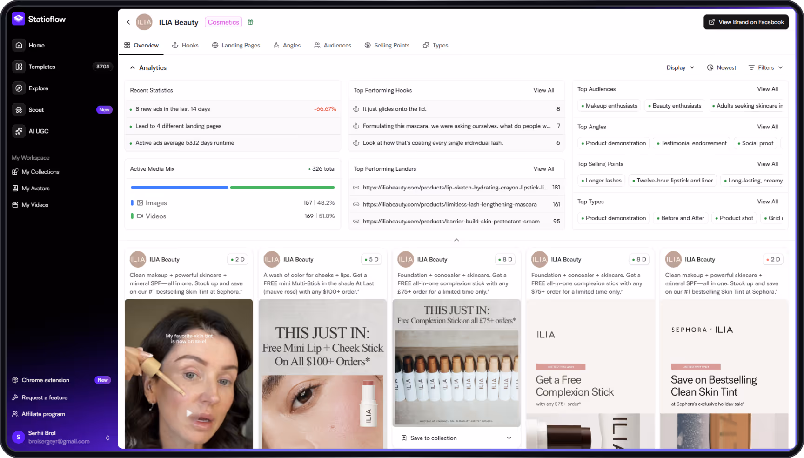The width and height of the screenshot is (804, 458).
Task: Collapse the Analytics section
Action: [x=133, y=67]
